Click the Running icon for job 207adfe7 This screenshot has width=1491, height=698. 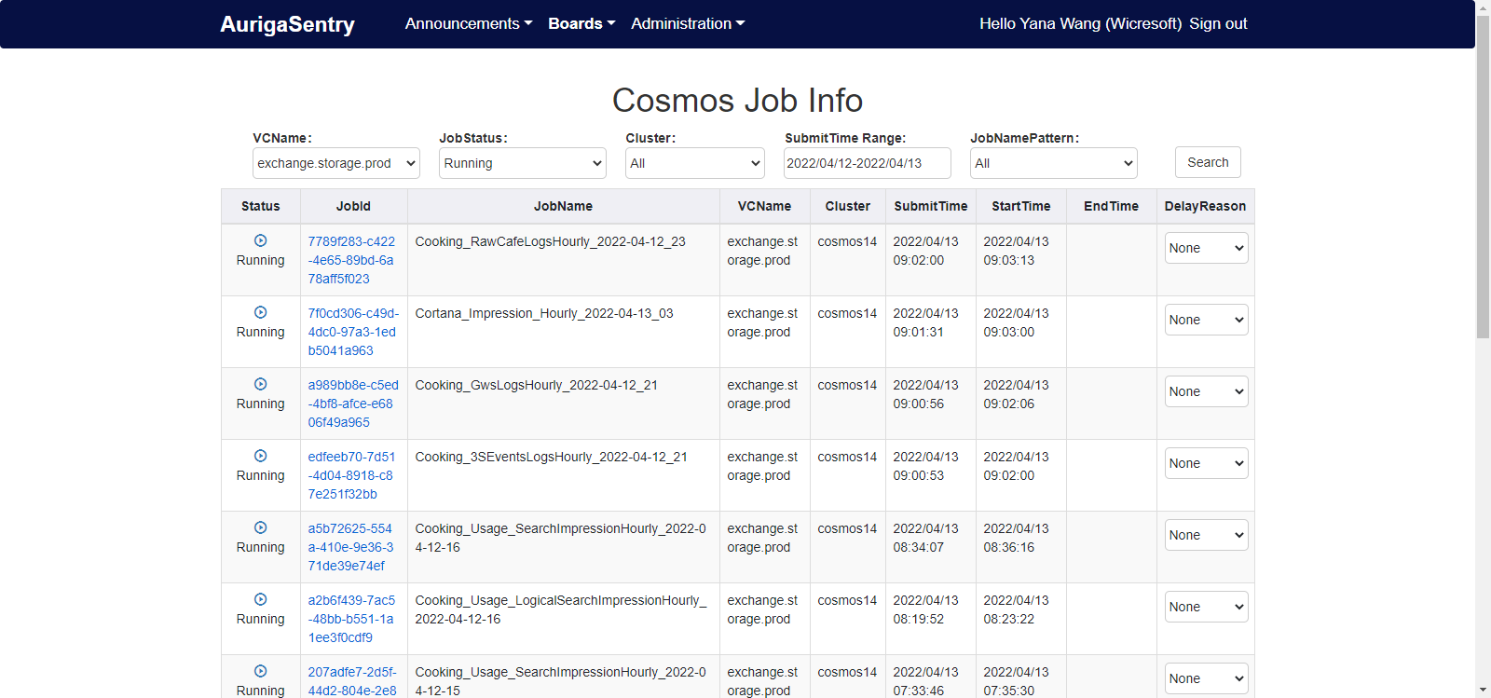click(261, 671)
